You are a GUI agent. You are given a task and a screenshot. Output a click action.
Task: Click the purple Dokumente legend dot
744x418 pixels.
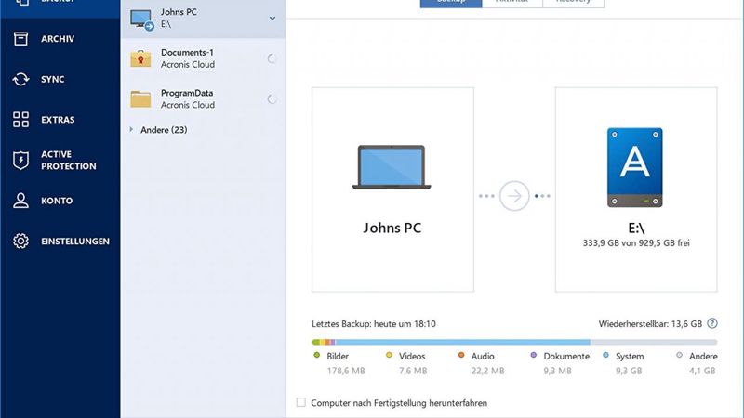534,355
